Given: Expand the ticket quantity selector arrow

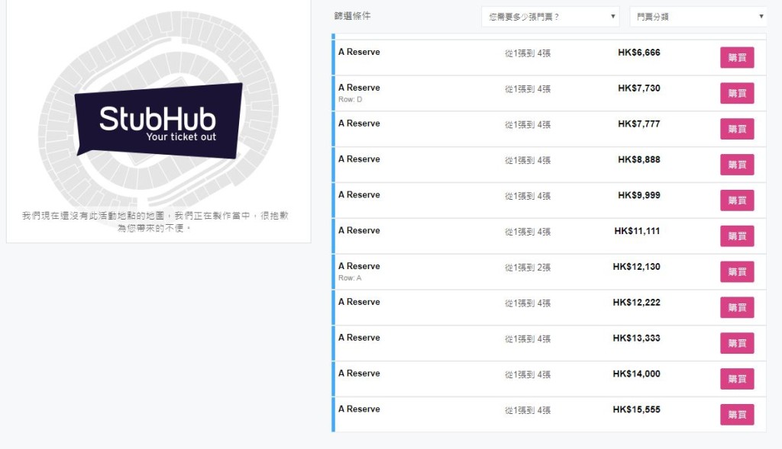Looking at the screenshot, I should pyautogui.click(x=614, y=15).
